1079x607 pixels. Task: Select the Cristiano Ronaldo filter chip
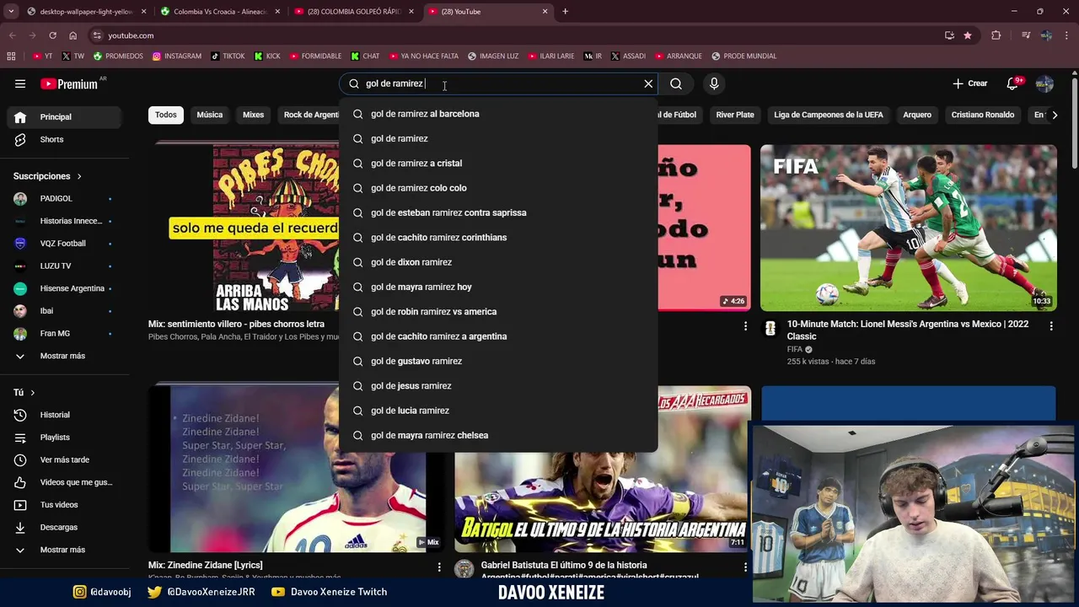coord(983,115)
